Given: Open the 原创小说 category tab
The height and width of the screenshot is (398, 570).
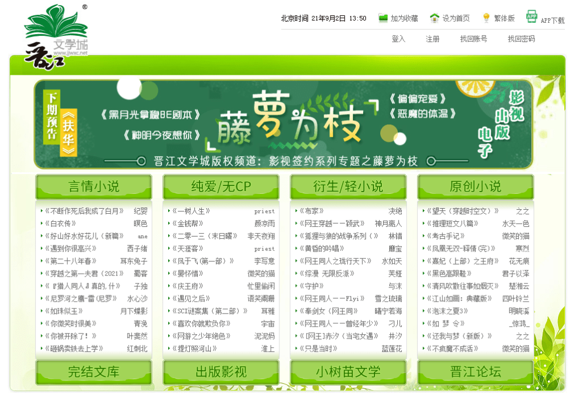Looking at the screenshot, I should (x=475, y=186).
